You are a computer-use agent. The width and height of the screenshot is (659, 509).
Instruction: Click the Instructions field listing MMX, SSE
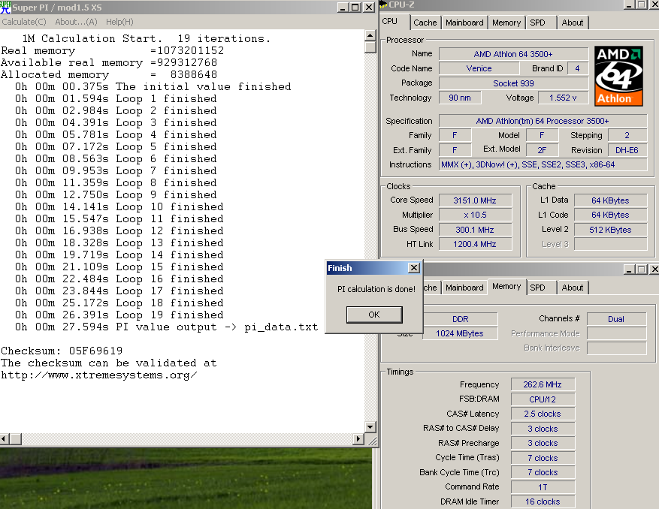[543, 164]
